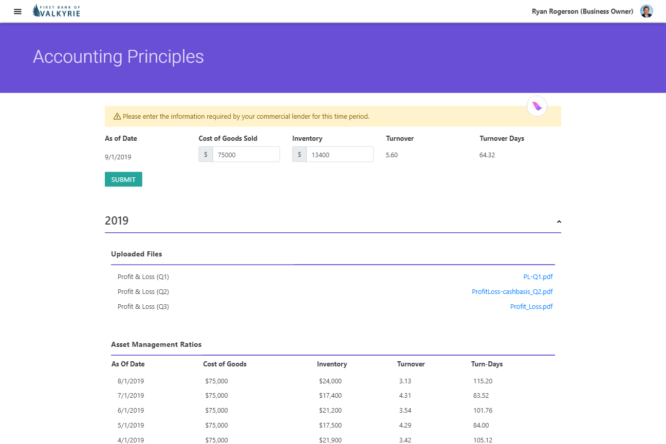Click the dollar sign prefix of Cost of Goods Sold

pyautogui.click(x=206, y=154)
